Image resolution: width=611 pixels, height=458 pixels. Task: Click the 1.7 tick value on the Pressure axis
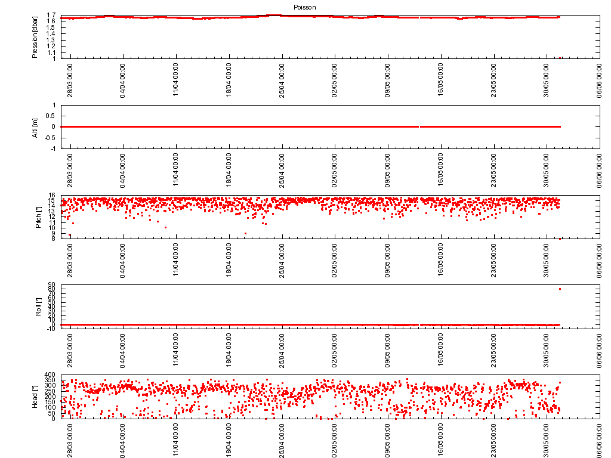[52, 15]
